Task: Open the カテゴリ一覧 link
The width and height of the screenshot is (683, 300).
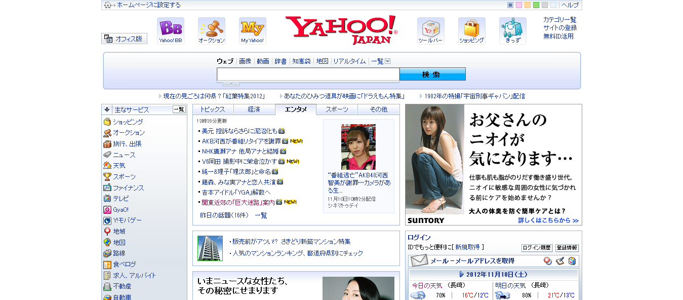Action: (x=560, y=20)
